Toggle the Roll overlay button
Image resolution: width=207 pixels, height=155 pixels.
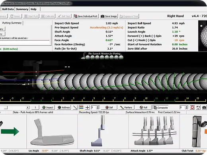[x=144, y=107]
